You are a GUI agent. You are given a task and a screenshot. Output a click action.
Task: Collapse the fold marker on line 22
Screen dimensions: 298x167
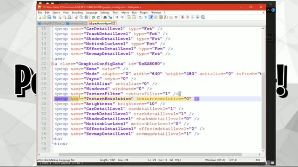(52, 64)
